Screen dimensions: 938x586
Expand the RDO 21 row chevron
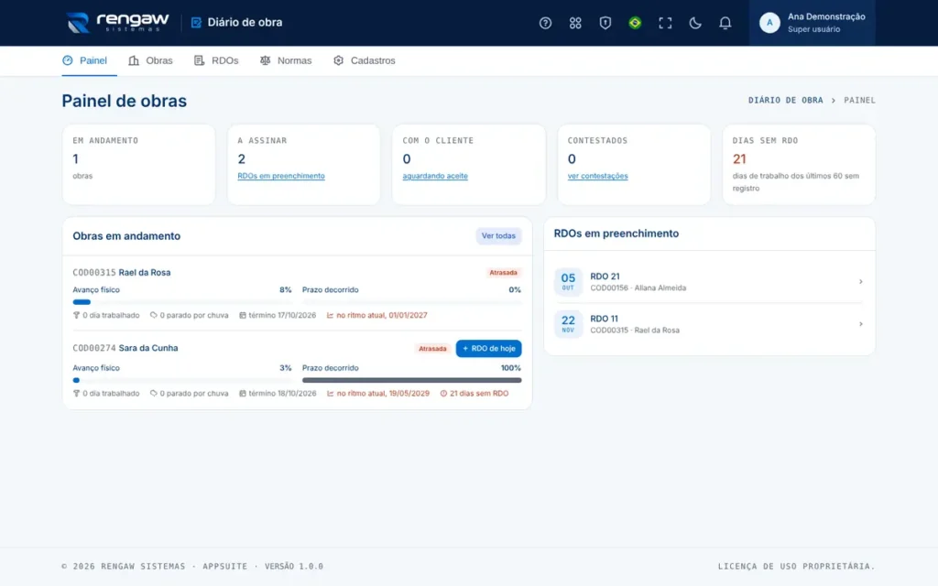[x=861, y=282]
